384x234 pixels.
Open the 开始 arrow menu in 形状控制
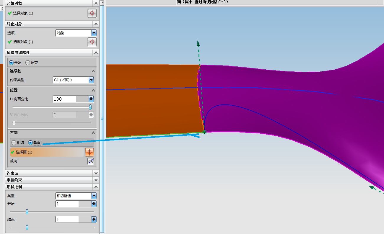[x=94, y=204]
